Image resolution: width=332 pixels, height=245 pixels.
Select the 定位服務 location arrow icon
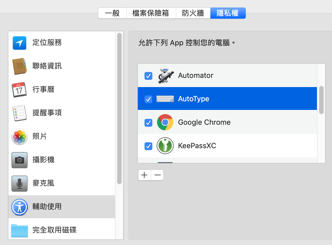click(20, 43)
